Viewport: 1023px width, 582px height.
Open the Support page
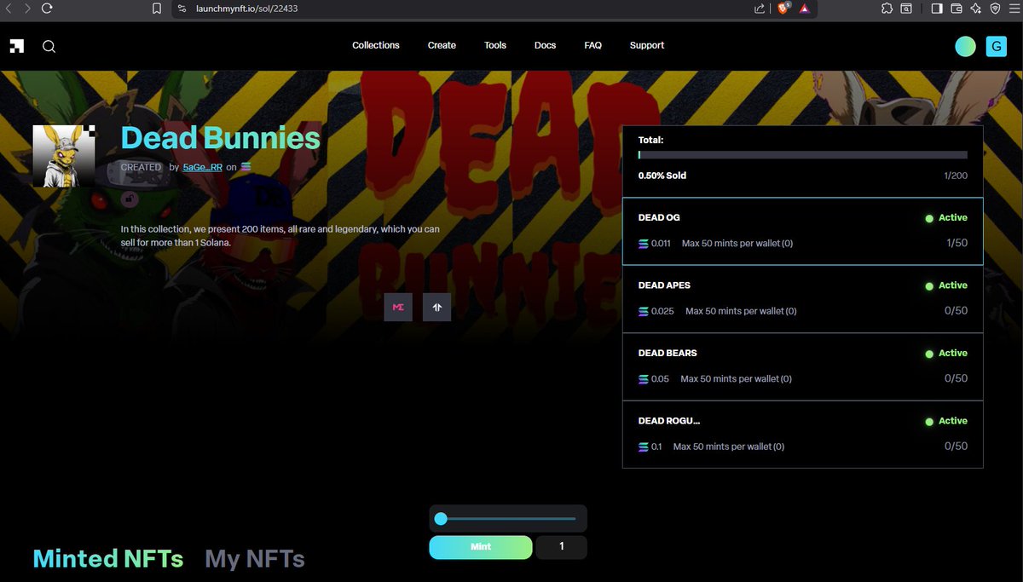[x=647, y=45]
